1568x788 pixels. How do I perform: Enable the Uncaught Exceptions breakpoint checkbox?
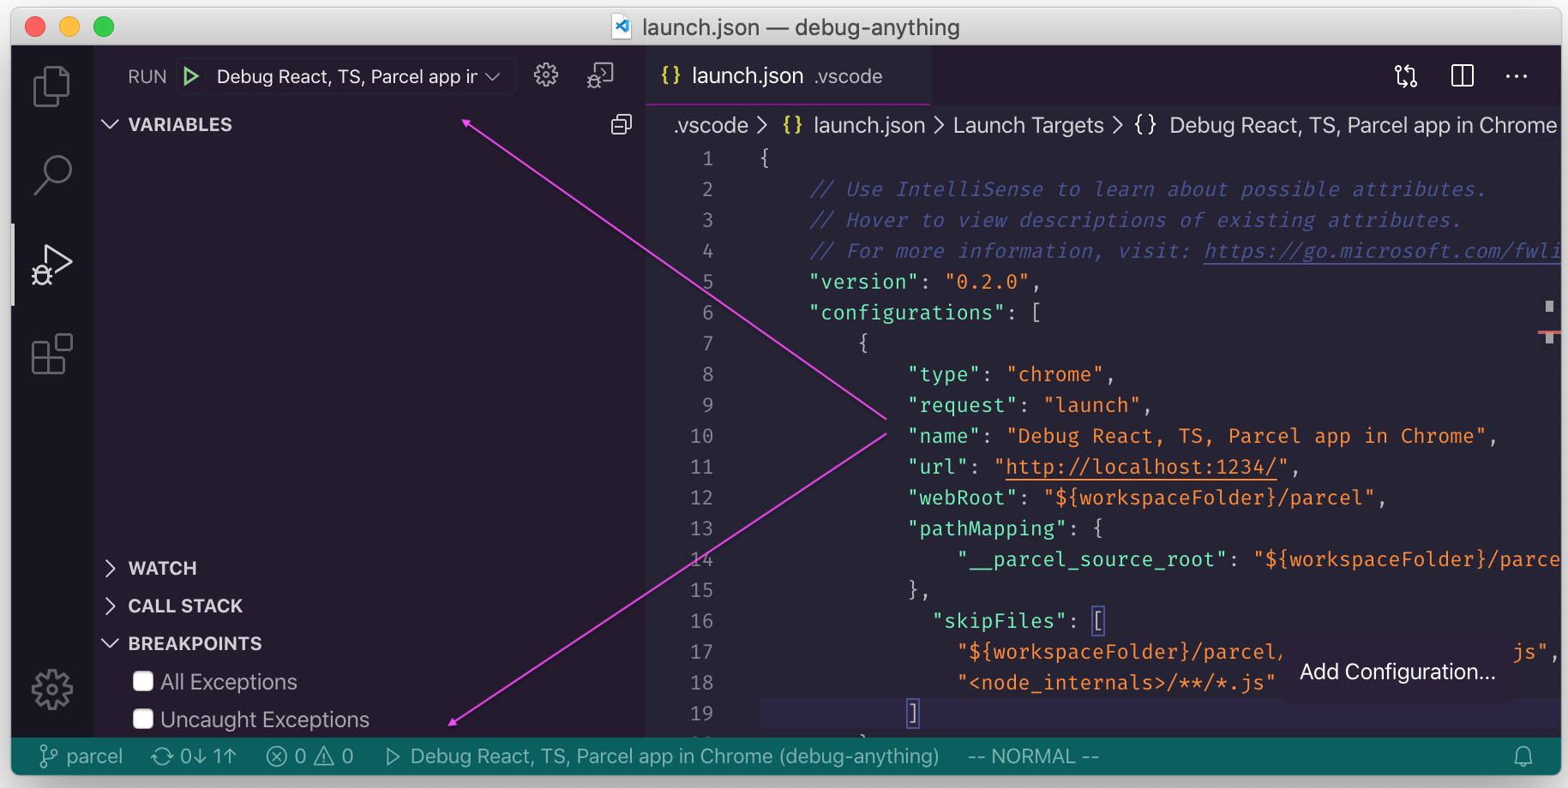pyautogui.click(x=143, y=719)
